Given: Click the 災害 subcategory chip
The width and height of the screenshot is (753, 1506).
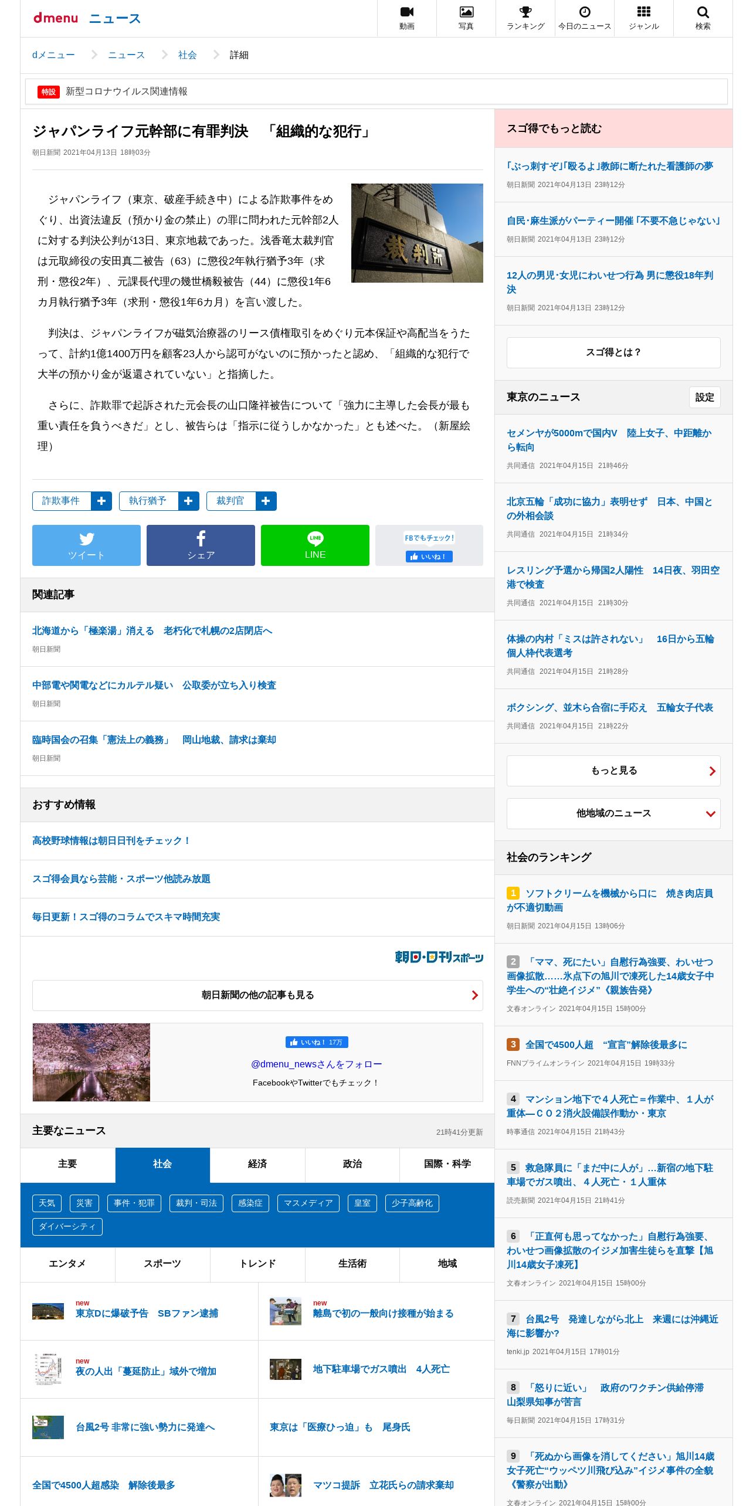Looking at the screenshot, I should 84,1203.
